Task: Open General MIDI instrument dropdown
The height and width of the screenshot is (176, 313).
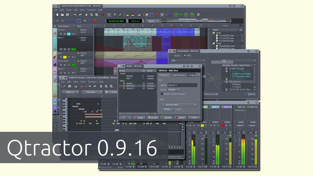Action: point(179,105)
